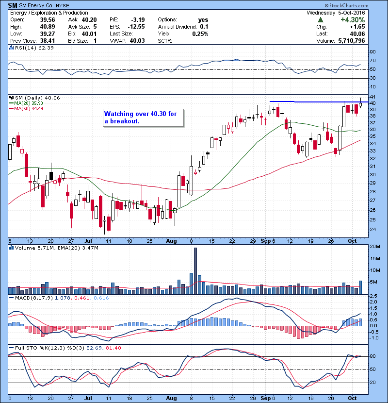This screenshot has height=403, width=388.
Task: Click the Annual Dividend value 0.1
Action: (204, 27)
